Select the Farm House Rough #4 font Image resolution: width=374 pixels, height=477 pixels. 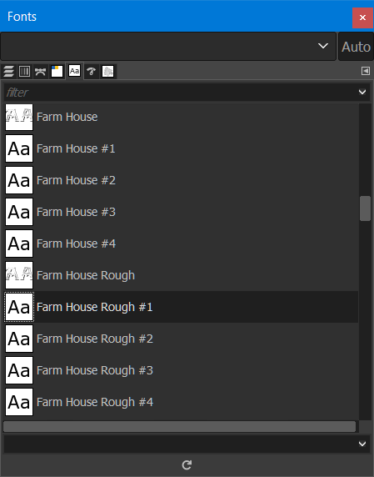182,402
